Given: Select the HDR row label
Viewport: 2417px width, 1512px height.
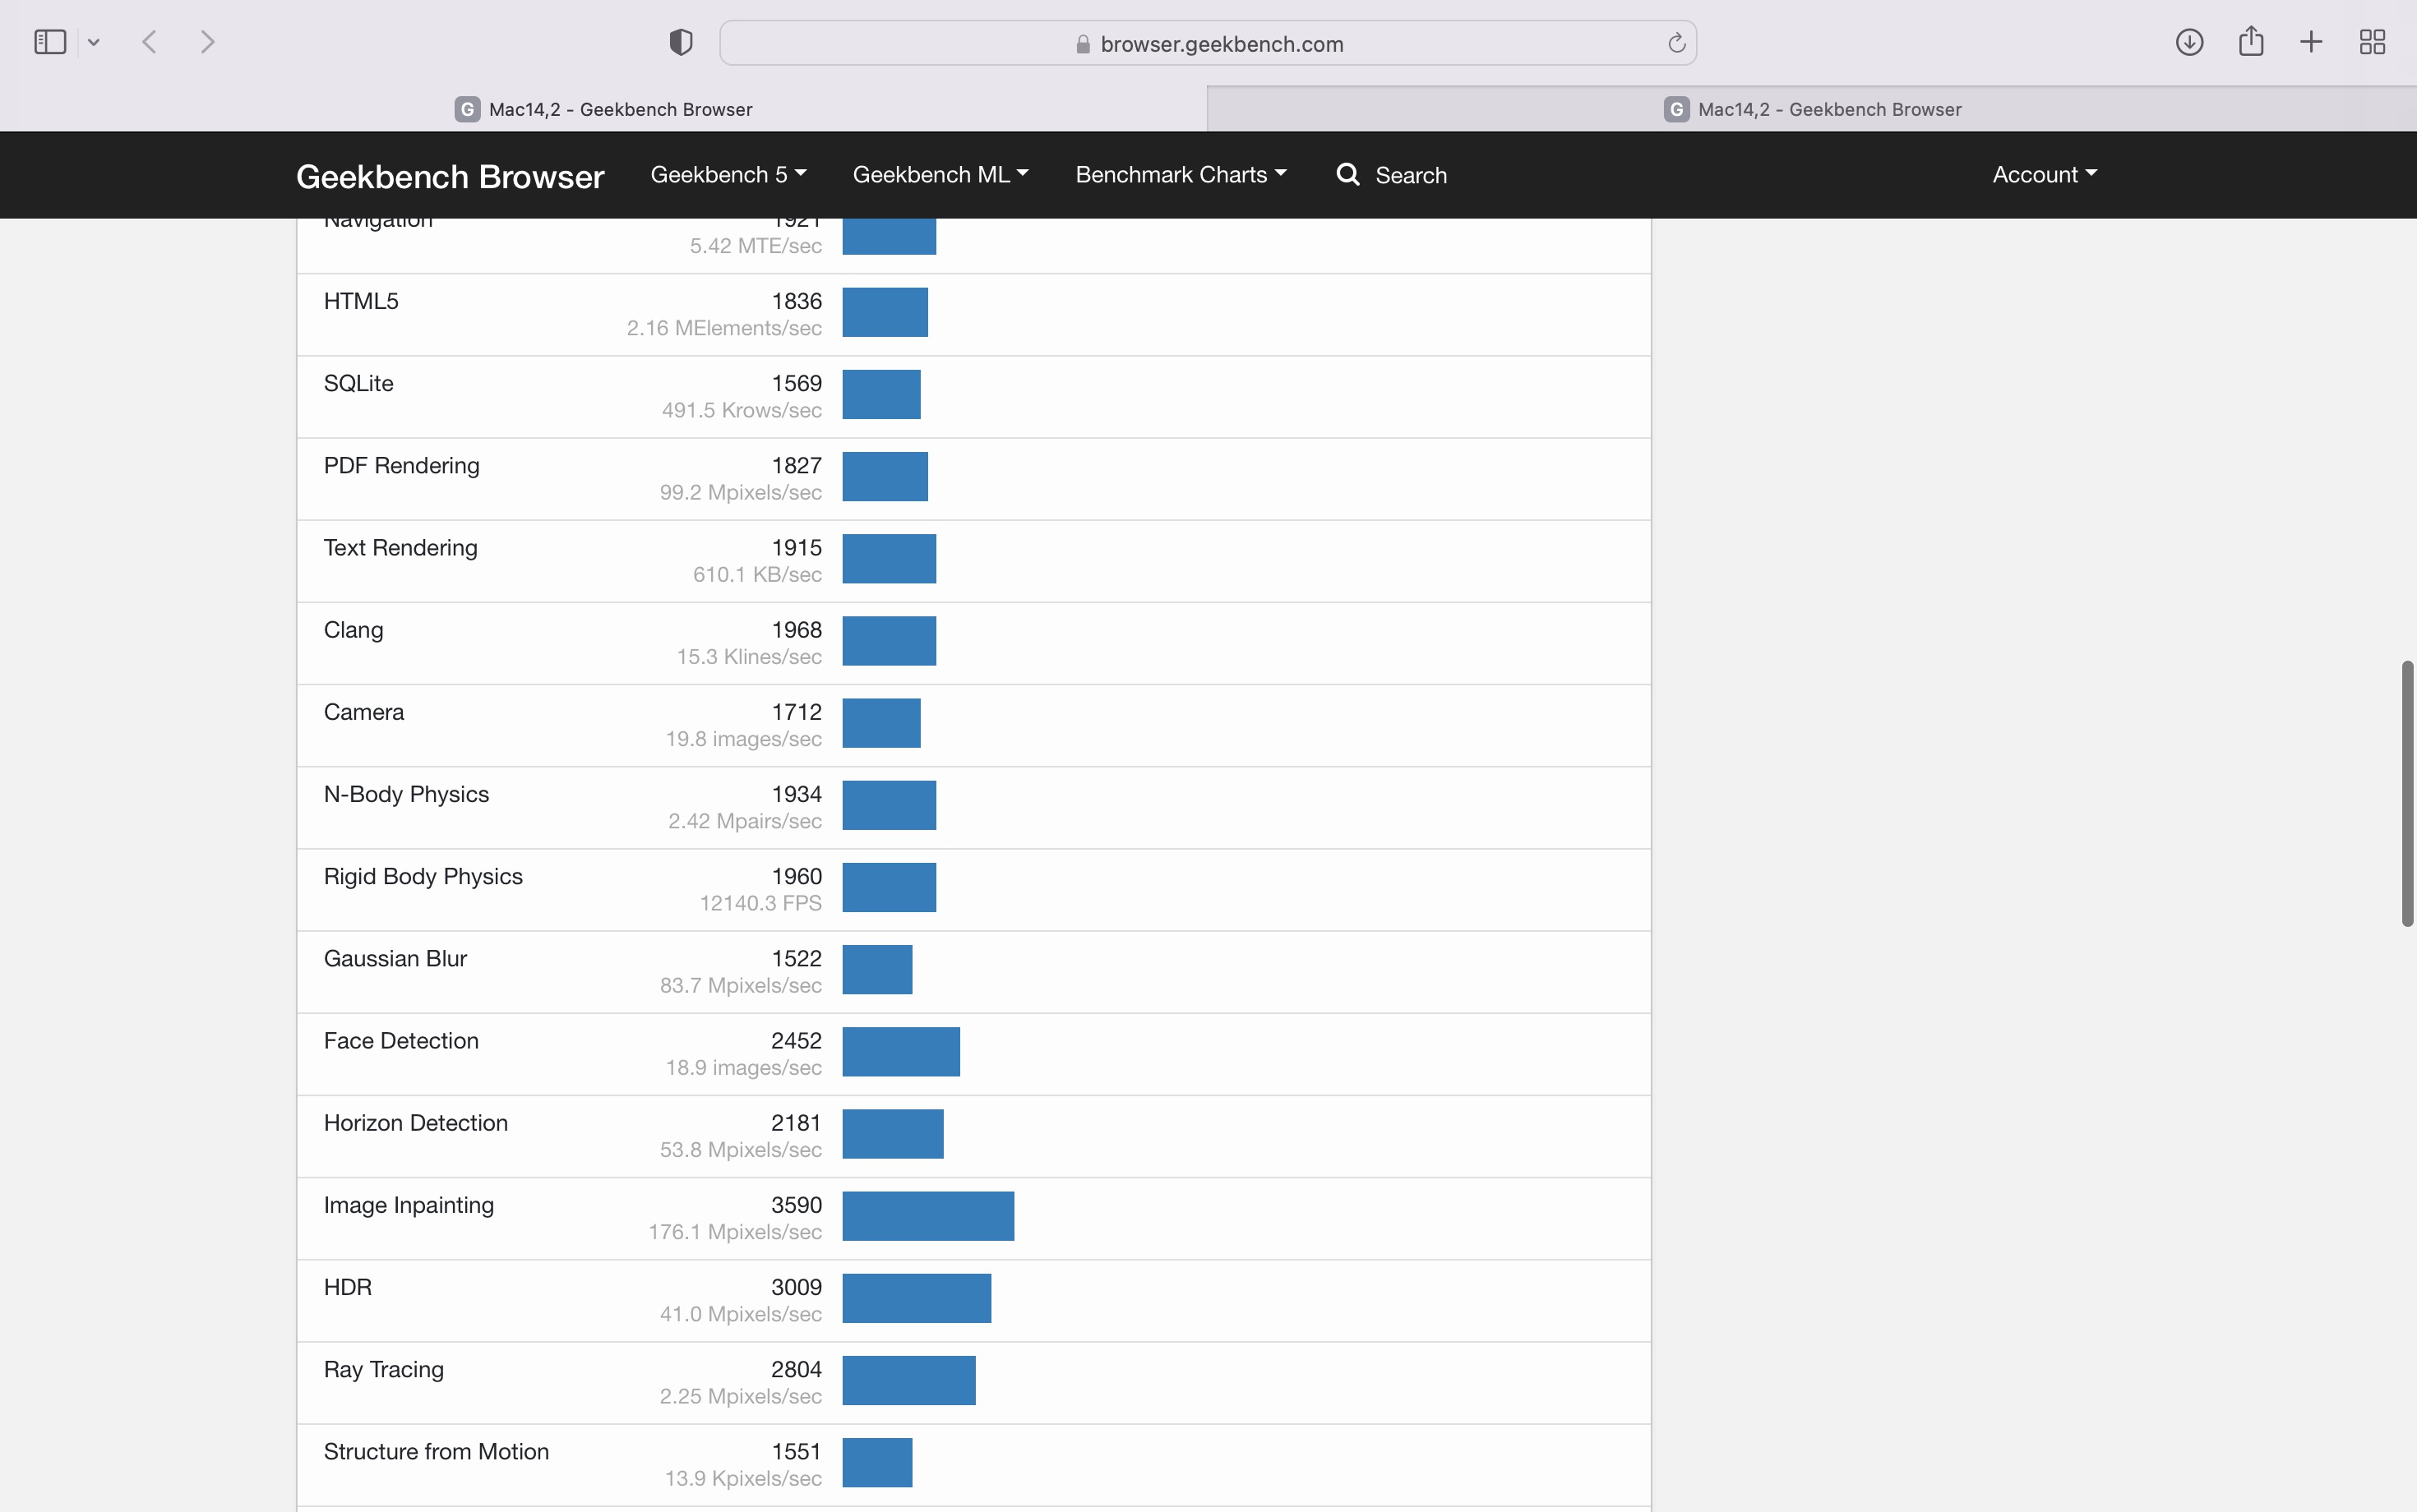Looking at the screenshot, I should click(347, 1287).
